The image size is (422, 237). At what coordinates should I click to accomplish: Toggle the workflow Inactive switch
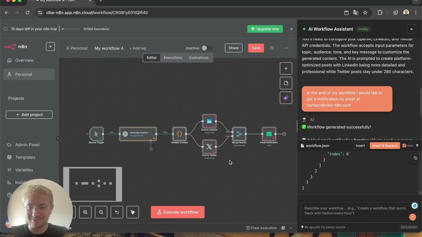coord(208,48)
